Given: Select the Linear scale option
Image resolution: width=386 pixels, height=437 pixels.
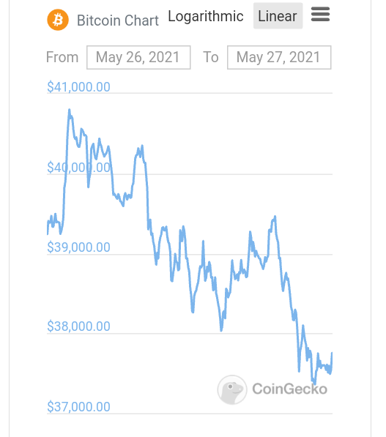Looking at the screenshot, I should coord(278,16).
